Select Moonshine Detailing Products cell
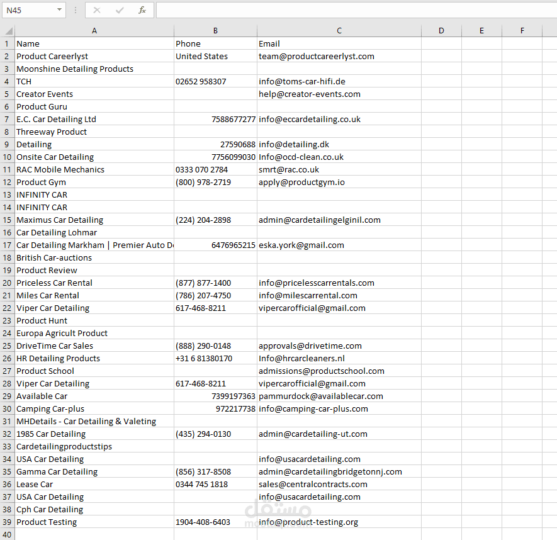 point(94,69)
